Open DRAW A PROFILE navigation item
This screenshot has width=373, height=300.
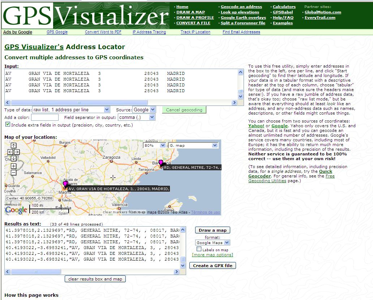click(195, 18)
